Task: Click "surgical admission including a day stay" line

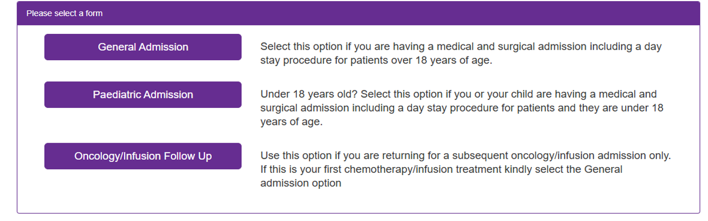Action: (x=462, y=108)
